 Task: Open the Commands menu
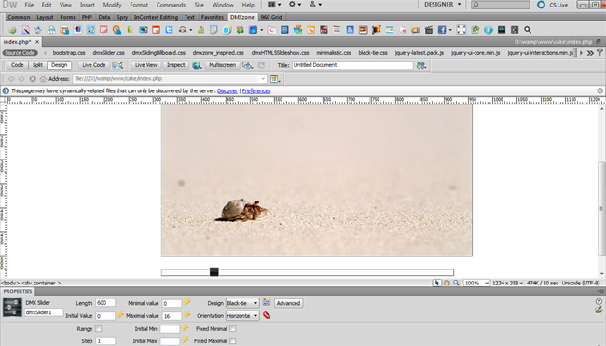171,5
